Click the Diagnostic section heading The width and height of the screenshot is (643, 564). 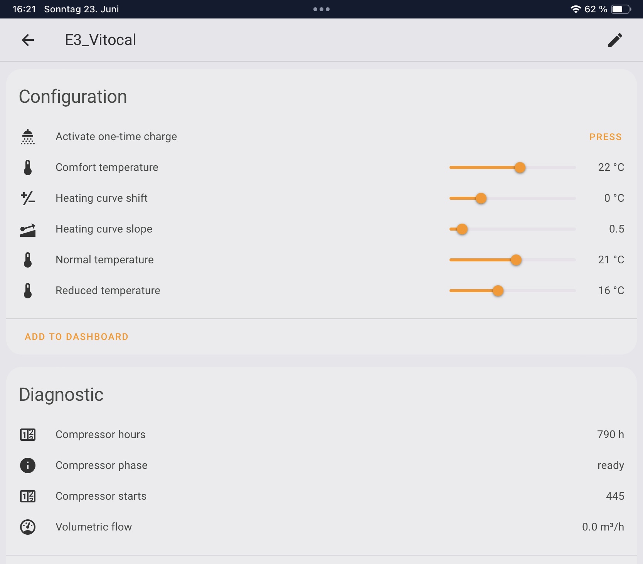click(61, 395)
